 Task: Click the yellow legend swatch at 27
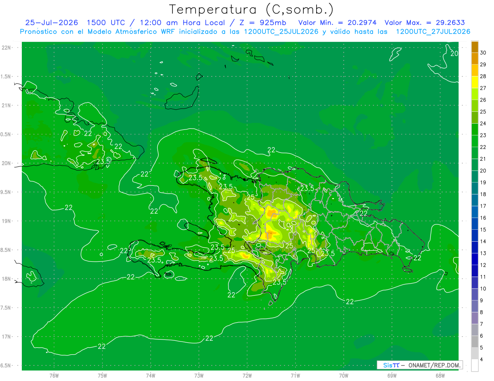(475, 83)
